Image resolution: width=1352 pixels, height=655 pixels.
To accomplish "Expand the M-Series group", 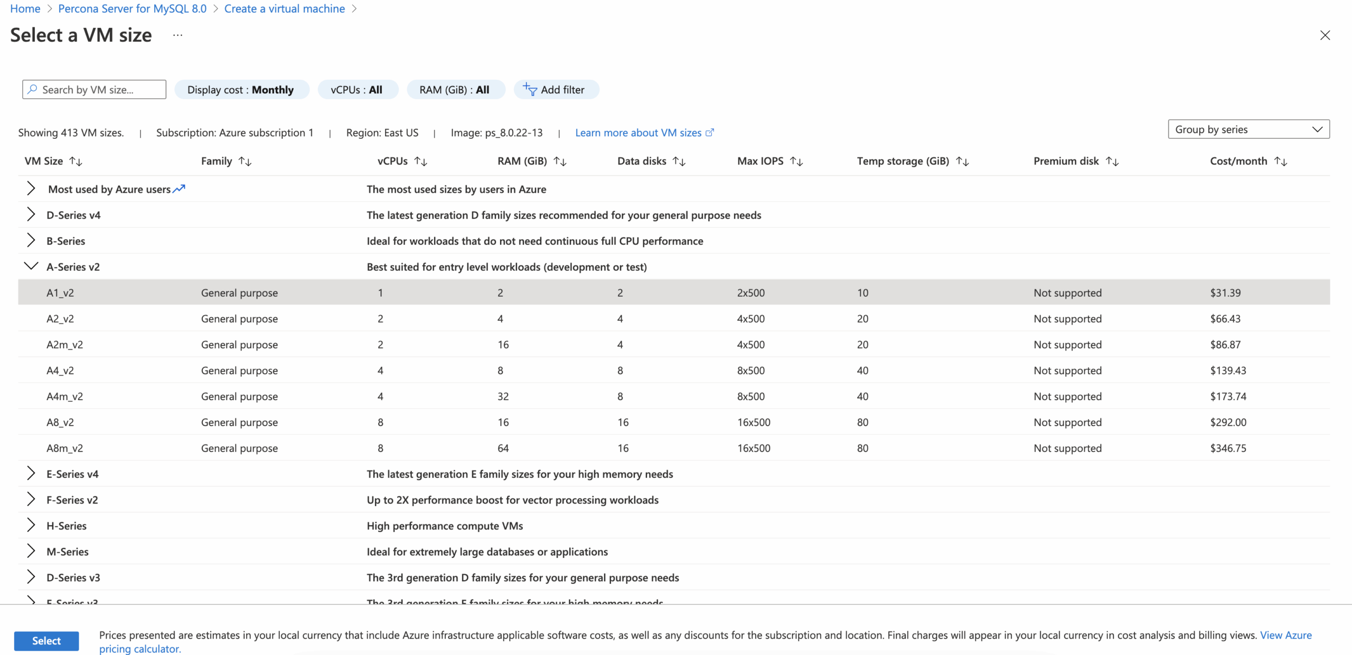I will point(31,552).
